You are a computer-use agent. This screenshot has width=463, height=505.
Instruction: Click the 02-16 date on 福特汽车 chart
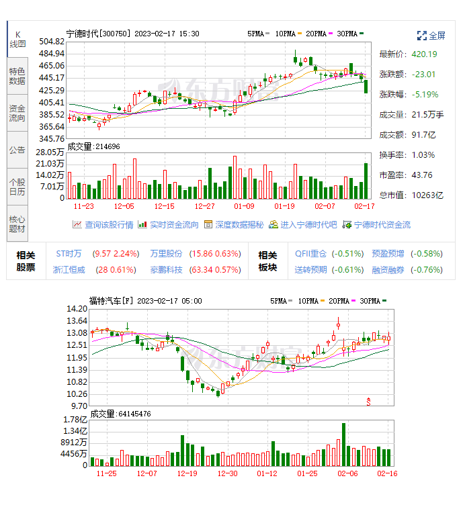click(387, 473)
